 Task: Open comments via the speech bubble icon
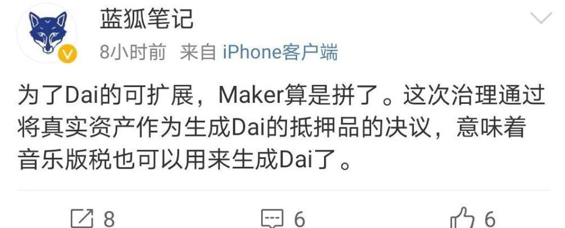click(x=272, y=218)
